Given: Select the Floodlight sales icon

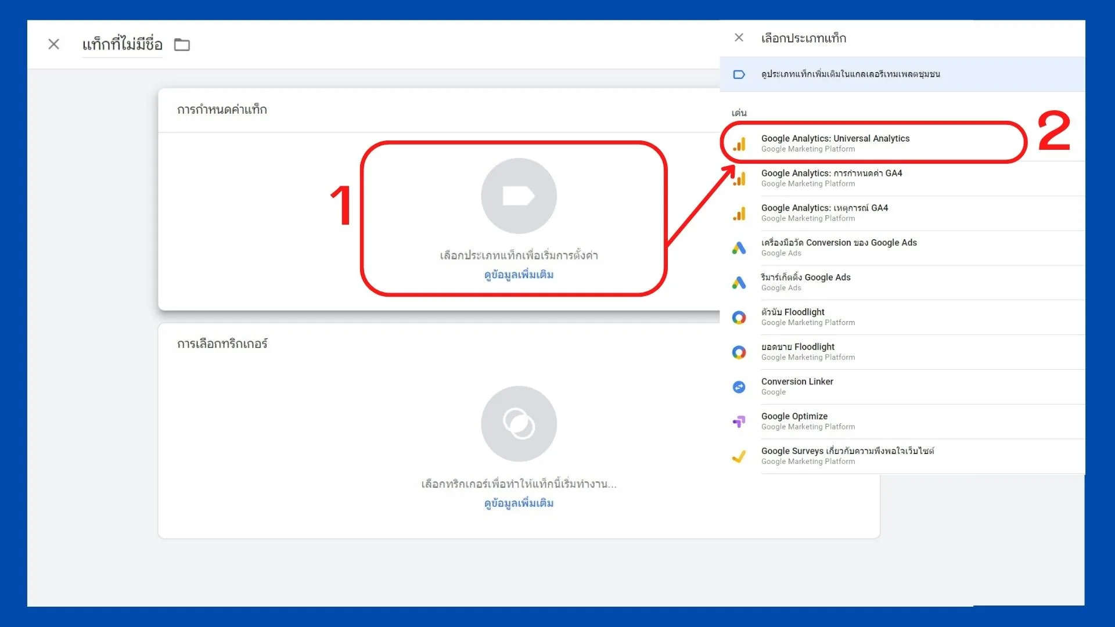Looking at the screenshot, I should (740, 352).
